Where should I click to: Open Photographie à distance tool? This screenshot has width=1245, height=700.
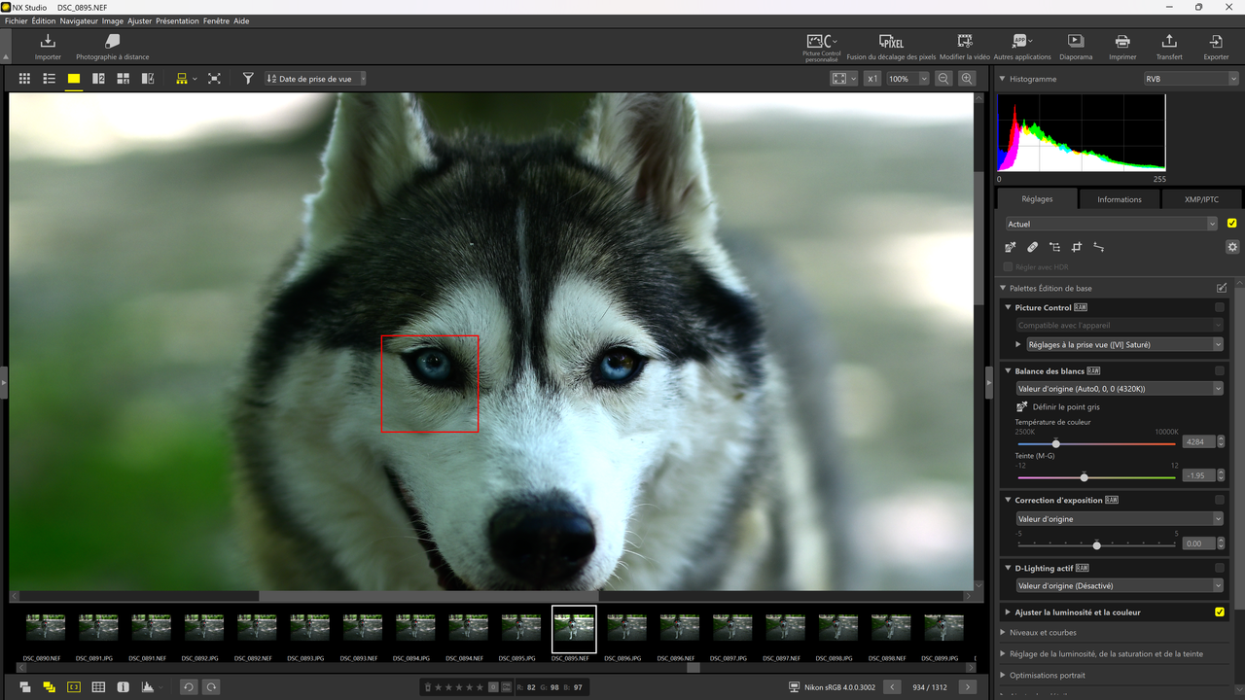[112, 46]
